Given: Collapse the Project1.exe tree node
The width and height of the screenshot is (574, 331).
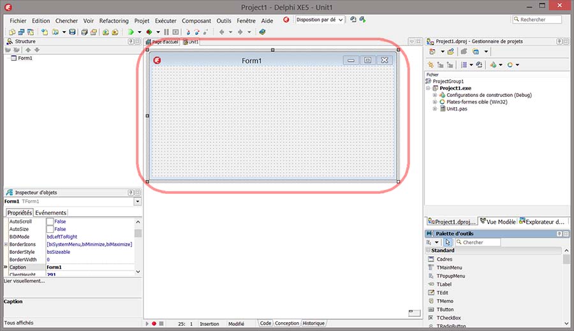Looking at the screenshot, I should 428,88.
